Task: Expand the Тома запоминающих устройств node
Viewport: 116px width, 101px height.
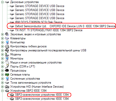Action: [2, 83]
